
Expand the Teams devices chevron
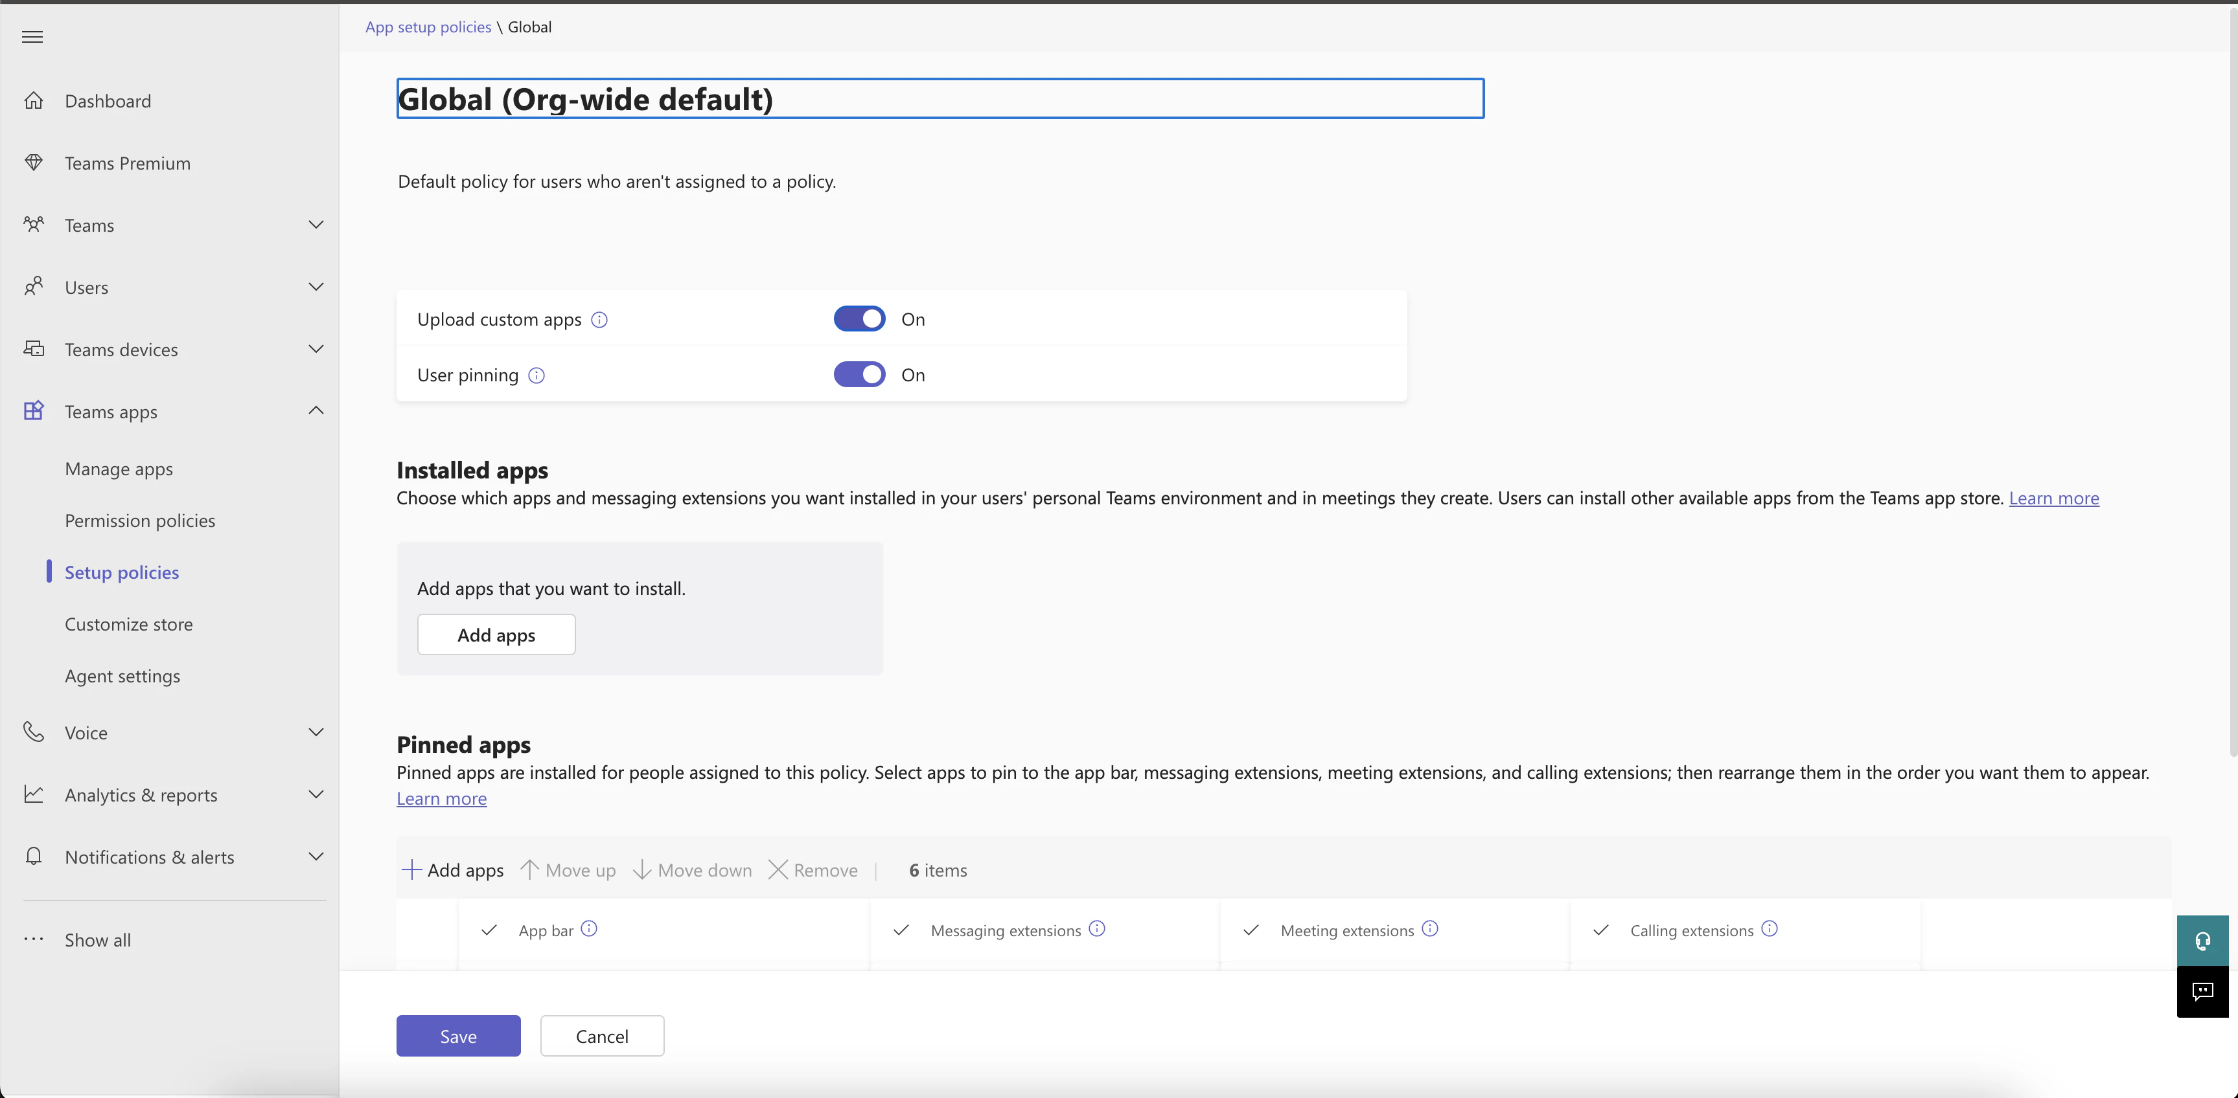click(x=316, y=349)
